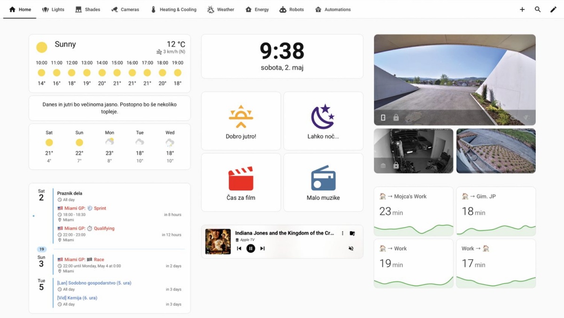Click the Indiana Jones movie poster thumbnail
564x318 pixels.
[x=218, y=242]
